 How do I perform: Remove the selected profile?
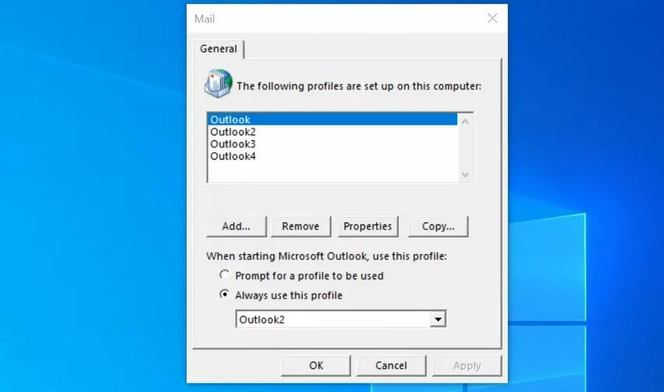coord(301,226)
